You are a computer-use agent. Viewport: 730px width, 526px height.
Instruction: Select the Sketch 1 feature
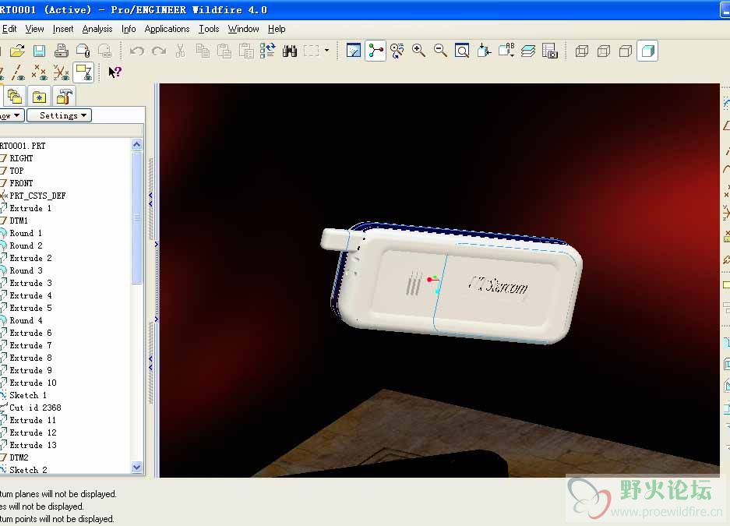[x=28, y=395]
